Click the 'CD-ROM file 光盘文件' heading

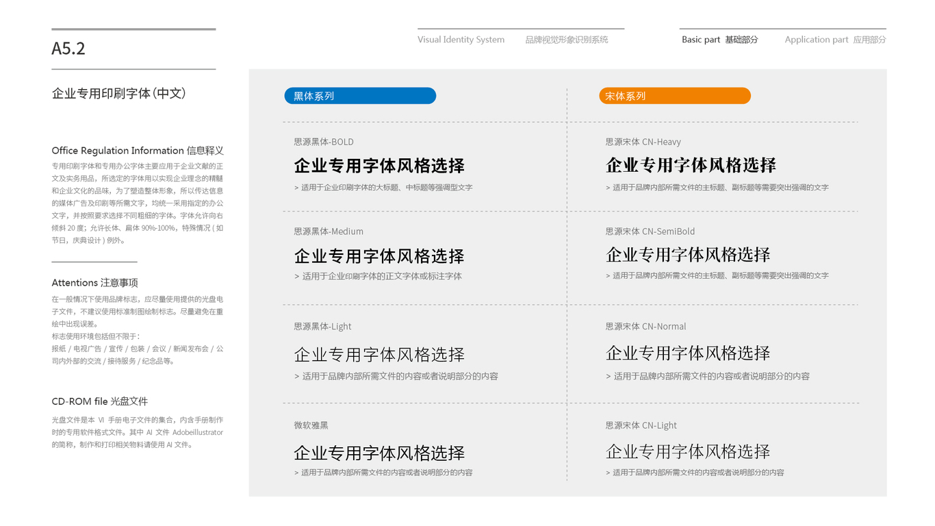click(99, 401)
